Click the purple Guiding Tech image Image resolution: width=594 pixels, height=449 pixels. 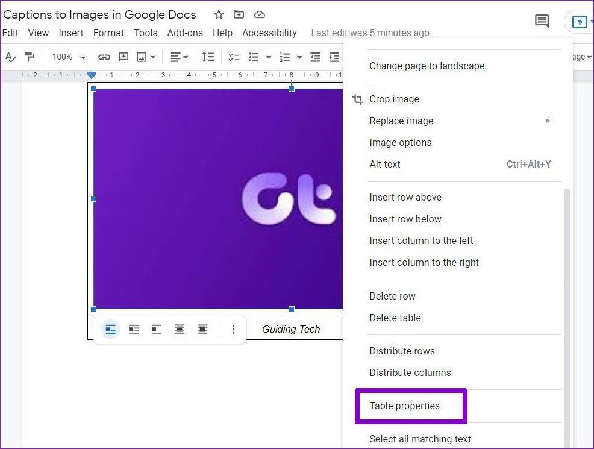pyautogui.click(x=218, y=199)
